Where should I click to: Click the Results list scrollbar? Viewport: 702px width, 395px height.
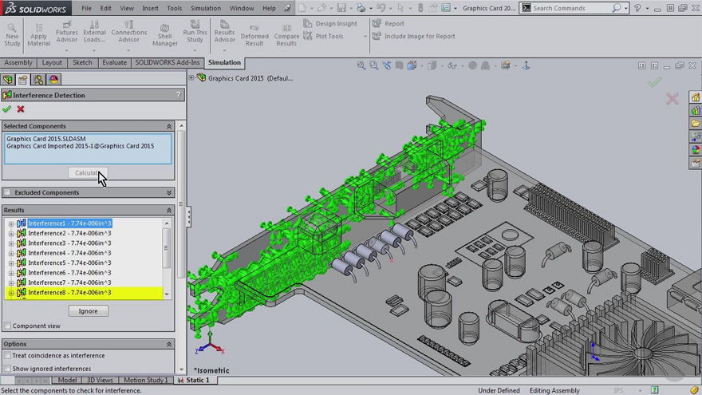pyautogui.click(x=167, y=248)
